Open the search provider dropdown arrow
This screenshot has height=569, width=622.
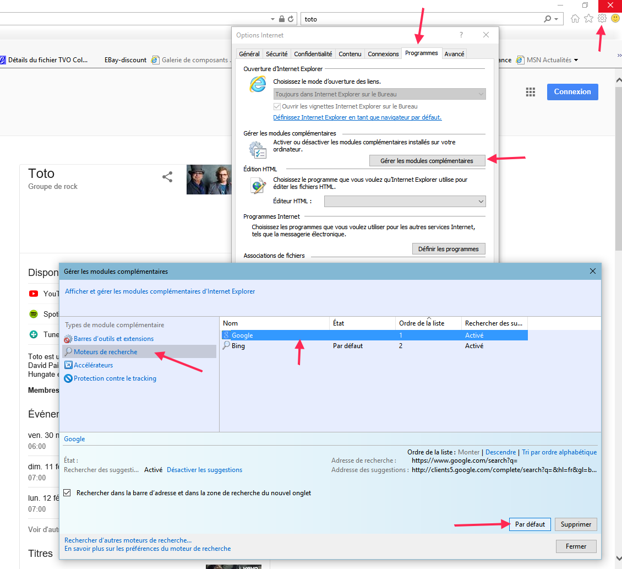(x=556, y=19)
